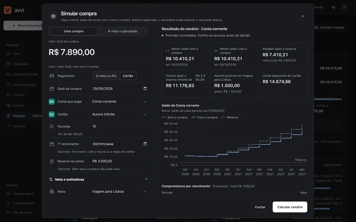Choose À vista ou Pix payment
Image resolution: width=356 pixels, height=222 pixels.
point(106,76)
